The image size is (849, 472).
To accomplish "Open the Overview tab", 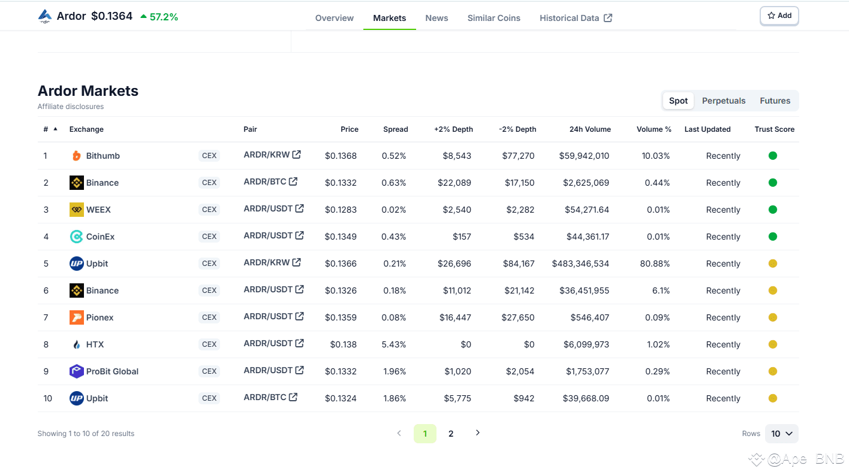I will pos(334,17).
